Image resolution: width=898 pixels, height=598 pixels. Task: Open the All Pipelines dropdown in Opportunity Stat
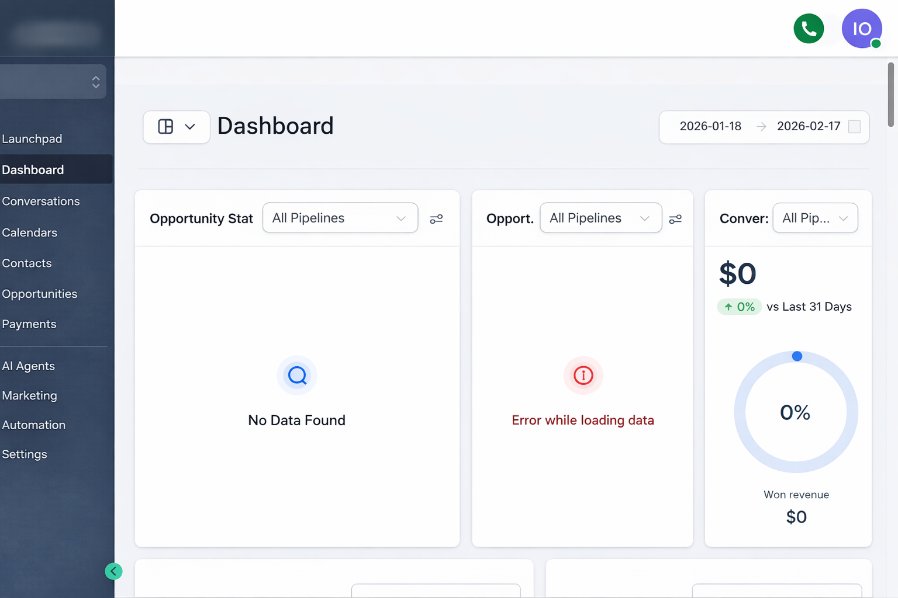[x=340, y=218]
